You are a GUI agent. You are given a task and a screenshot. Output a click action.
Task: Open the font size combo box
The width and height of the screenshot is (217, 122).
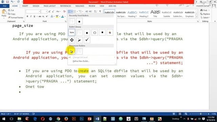[44, 12]
